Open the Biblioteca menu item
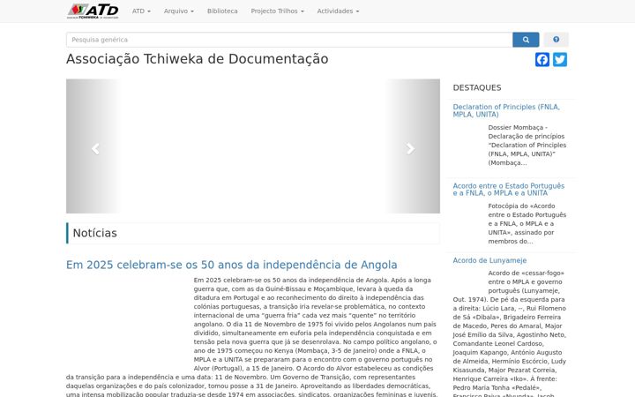The height and width of the screenshot is (397, 635). coord(222,11)
